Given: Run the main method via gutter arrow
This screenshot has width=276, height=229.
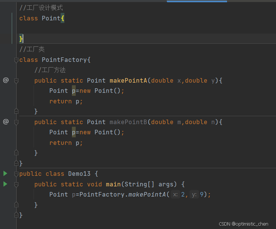Looking at the screenshot, I should click(5, 184).
